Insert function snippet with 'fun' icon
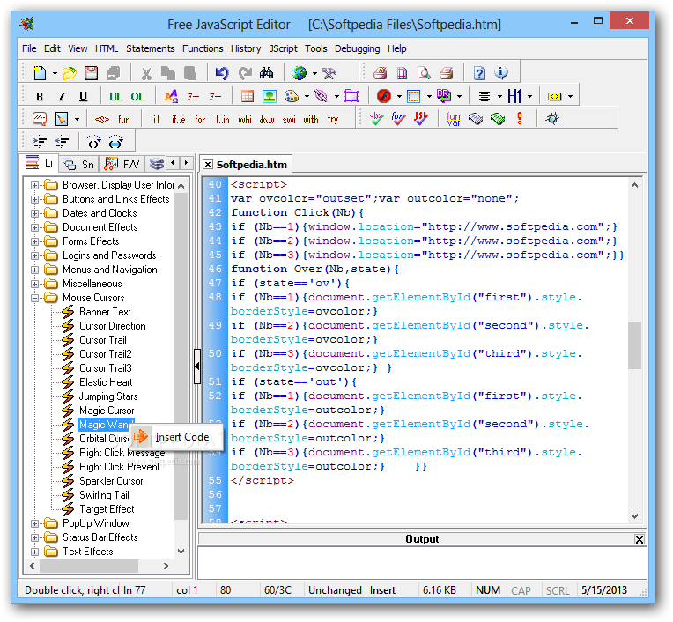Viewport: 673px width, 622px height. tap(124, 119)
